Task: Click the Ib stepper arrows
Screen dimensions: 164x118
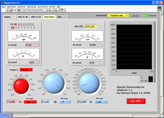Action: coord(78,102)
